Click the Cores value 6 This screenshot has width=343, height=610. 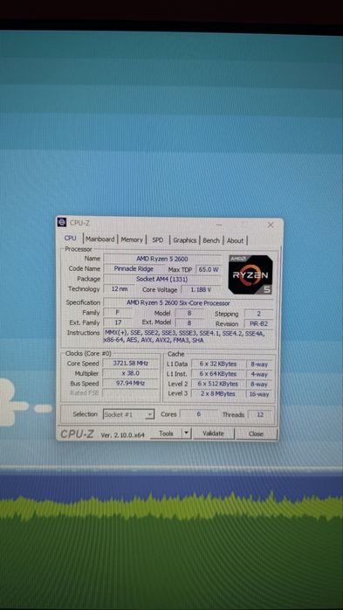point(198,414)
